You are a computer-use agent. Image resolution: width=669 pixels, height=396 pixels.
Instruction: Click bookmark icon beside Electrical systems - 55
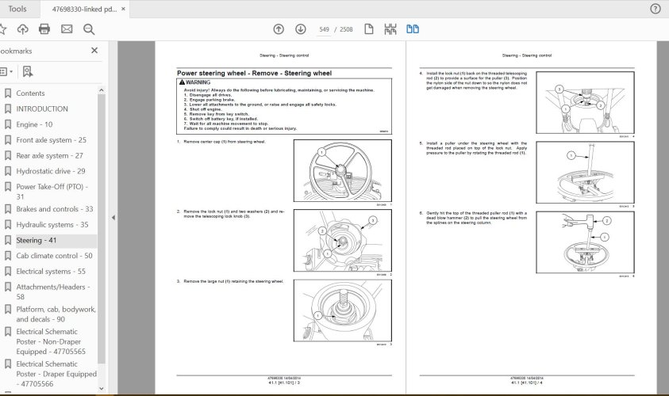(8, 271)
